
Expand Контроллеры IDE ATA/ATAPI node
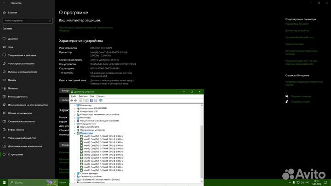coord(75,108)
